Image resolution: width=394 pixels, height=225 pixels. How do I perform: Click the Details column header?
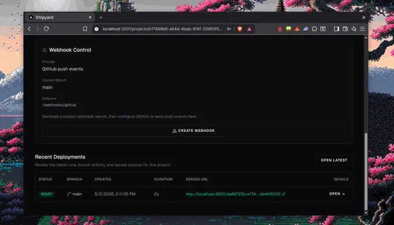(341, 179)
